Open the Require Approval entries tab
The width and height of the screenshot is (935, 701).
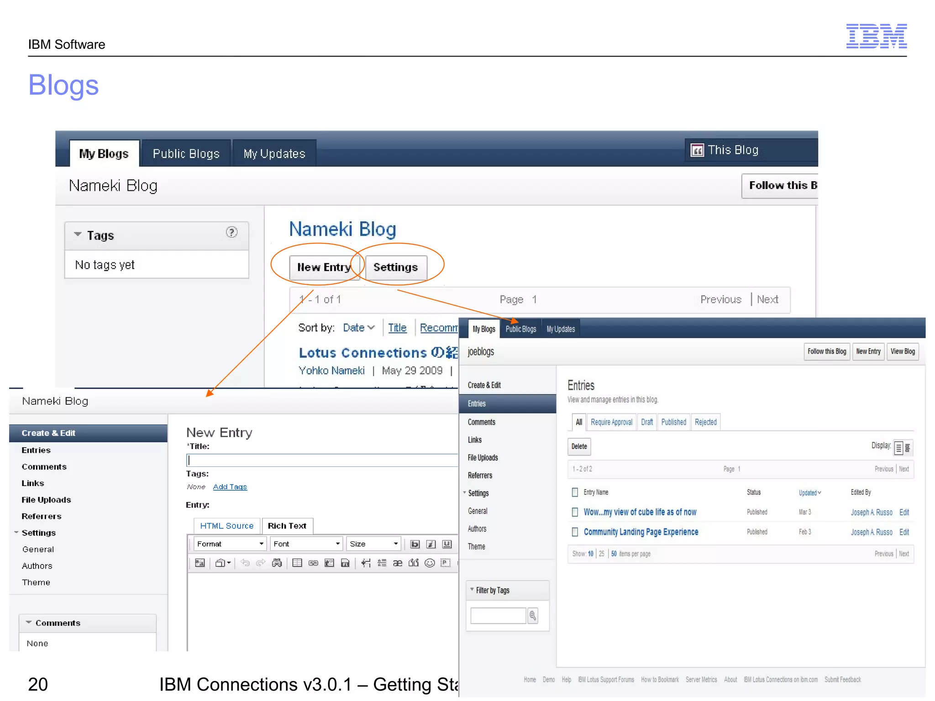611,422
